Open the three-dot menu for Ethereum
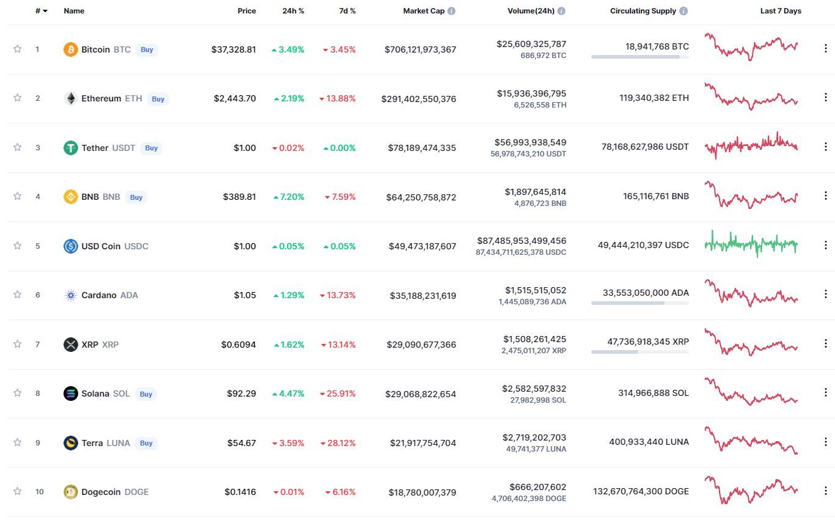 click(825, 97)
